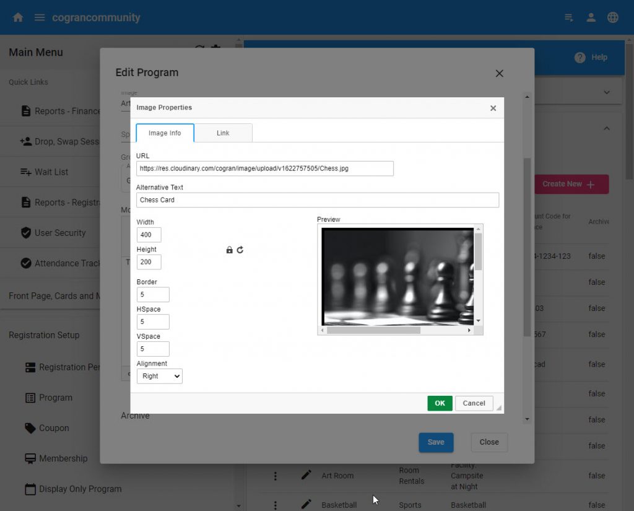Toggle the lock ratio padlock icon
The image size is (634, 511).
coord(229,250)
